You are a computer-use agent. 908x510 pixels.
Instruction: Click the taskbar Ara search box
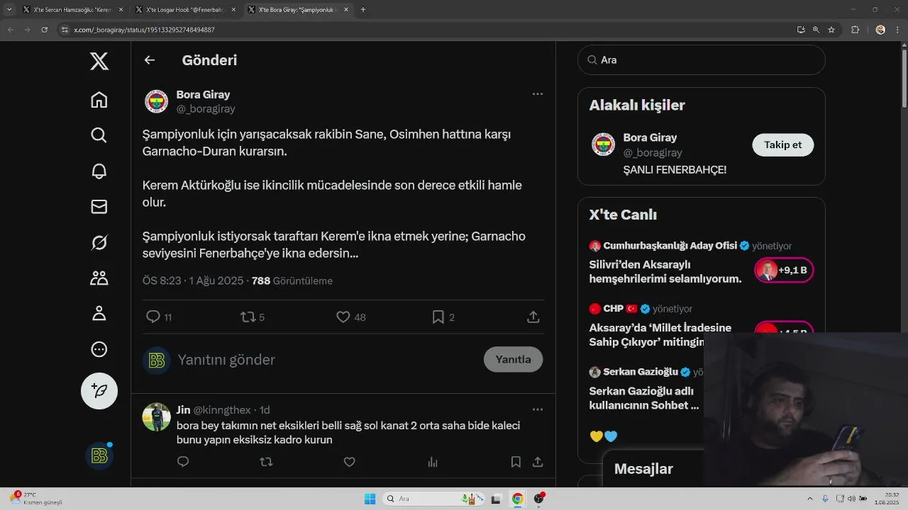click(x=433, y=499)
